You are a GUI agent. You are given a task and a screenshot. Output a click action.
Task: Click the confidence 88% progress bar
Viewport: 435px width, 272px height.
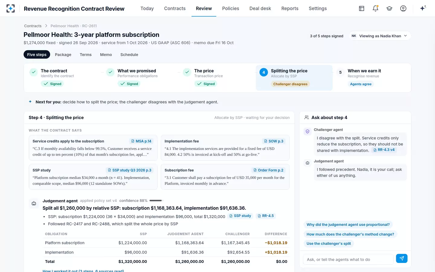tap(156, 201)
